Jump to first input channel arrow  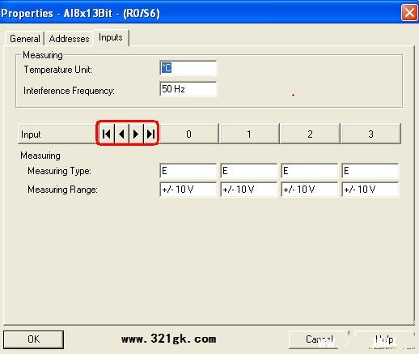(107, 134)
